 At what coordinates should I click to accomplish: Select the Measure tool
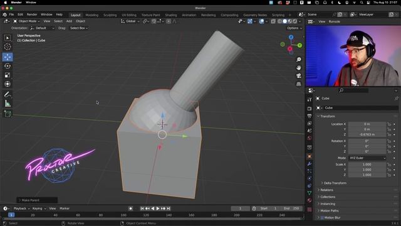(8, 104)
